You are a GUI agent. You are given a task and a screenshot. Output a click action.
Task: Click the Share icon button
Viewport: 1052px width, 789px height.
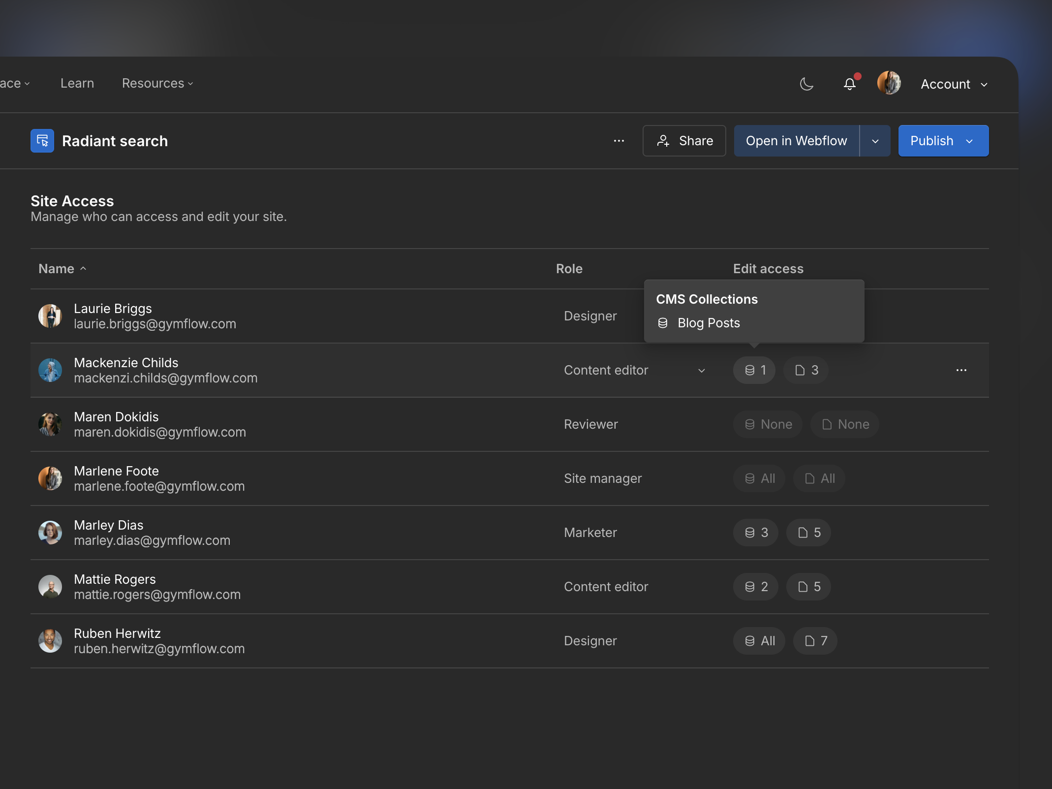(x=664, y=141)
